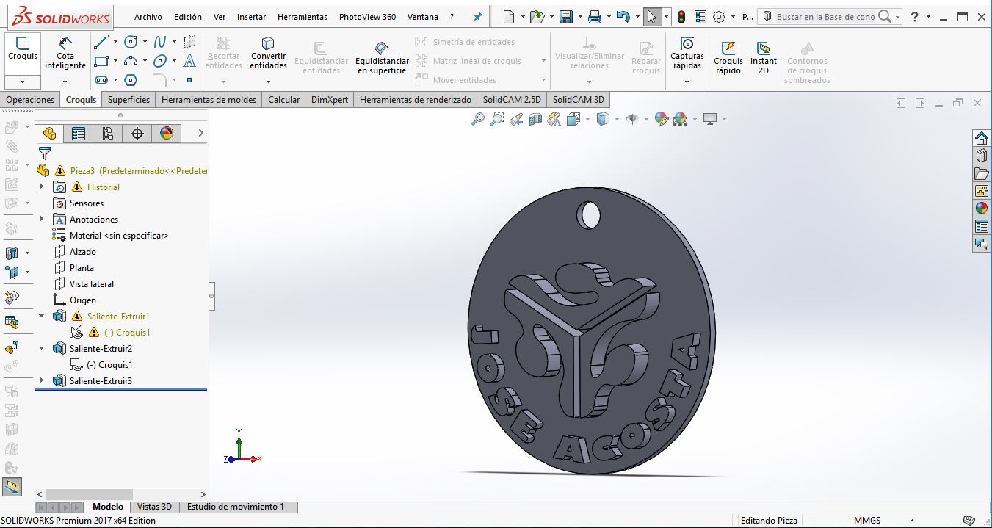The image size is (992, 528).
Task: Collapse the Saliente-Extruir2 feature
Action: [42, 348]
